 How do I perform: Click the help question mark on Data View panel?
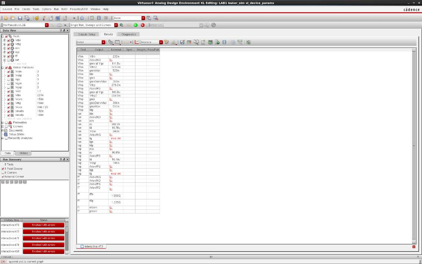click(61, 31)
